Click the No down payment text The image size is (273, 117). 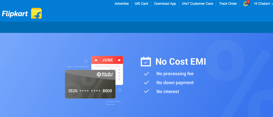(175, 82)
